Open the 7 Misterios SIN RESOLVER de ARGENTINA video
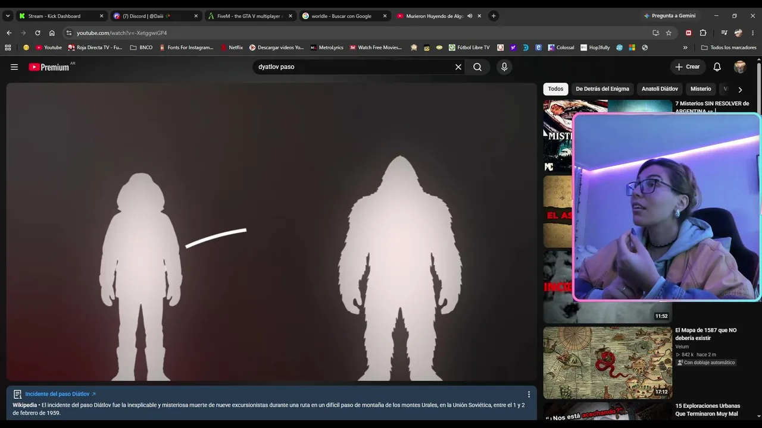This screenshot has width=762, height=428. coord(712,106)
